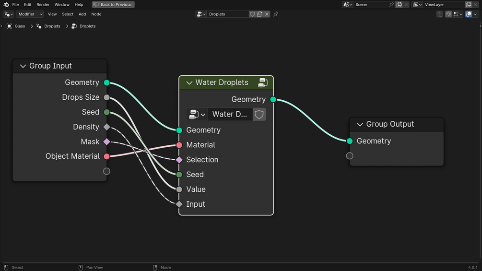Screen dimensions: 482x271
Task: Open the Select menu in node editor
Action: 68,14
